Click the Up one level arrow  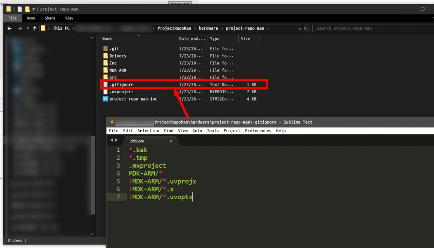[x=35, y=28]
